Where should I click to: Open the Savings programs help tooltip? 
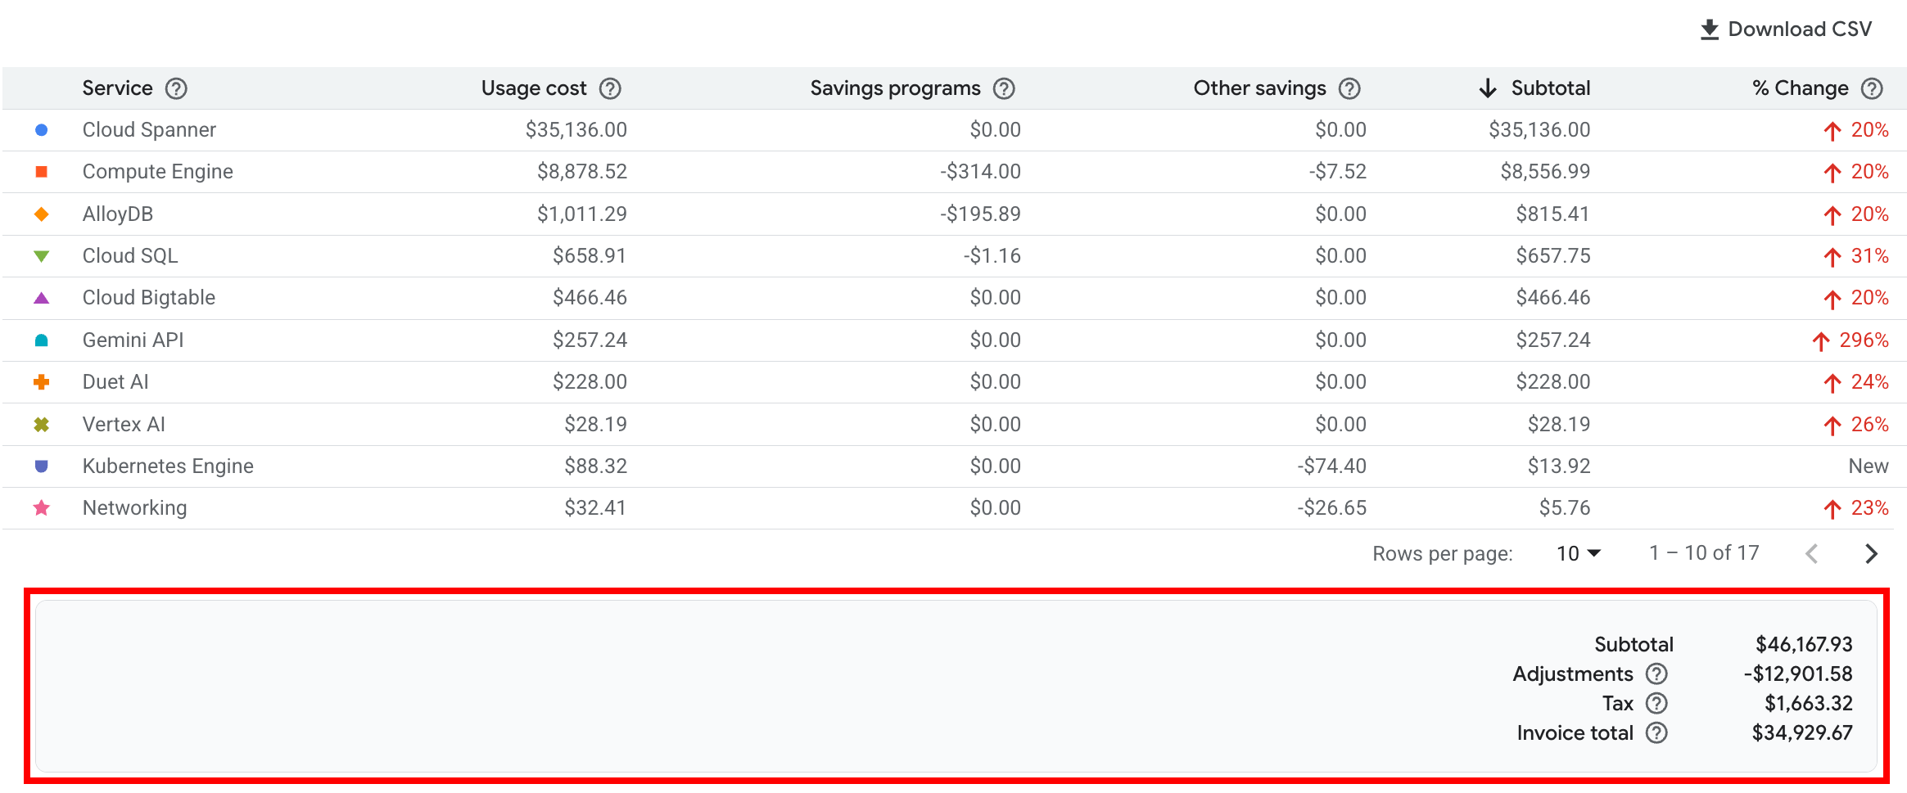[x=1005, y=88]
